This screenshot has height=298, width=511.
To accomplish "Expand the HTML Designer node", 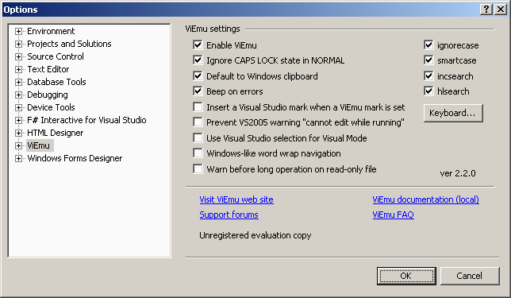I will tap(18, 134).
